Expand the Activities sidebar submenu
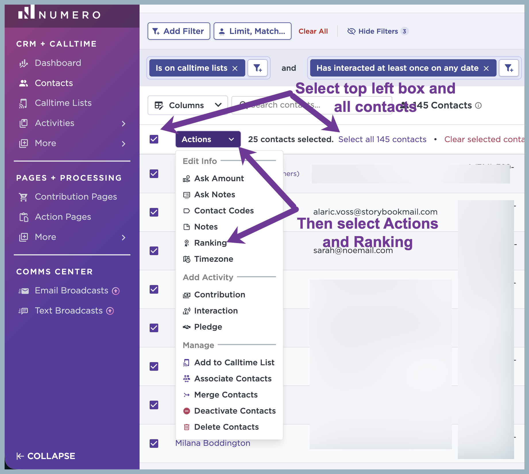 tap(124, 124)
